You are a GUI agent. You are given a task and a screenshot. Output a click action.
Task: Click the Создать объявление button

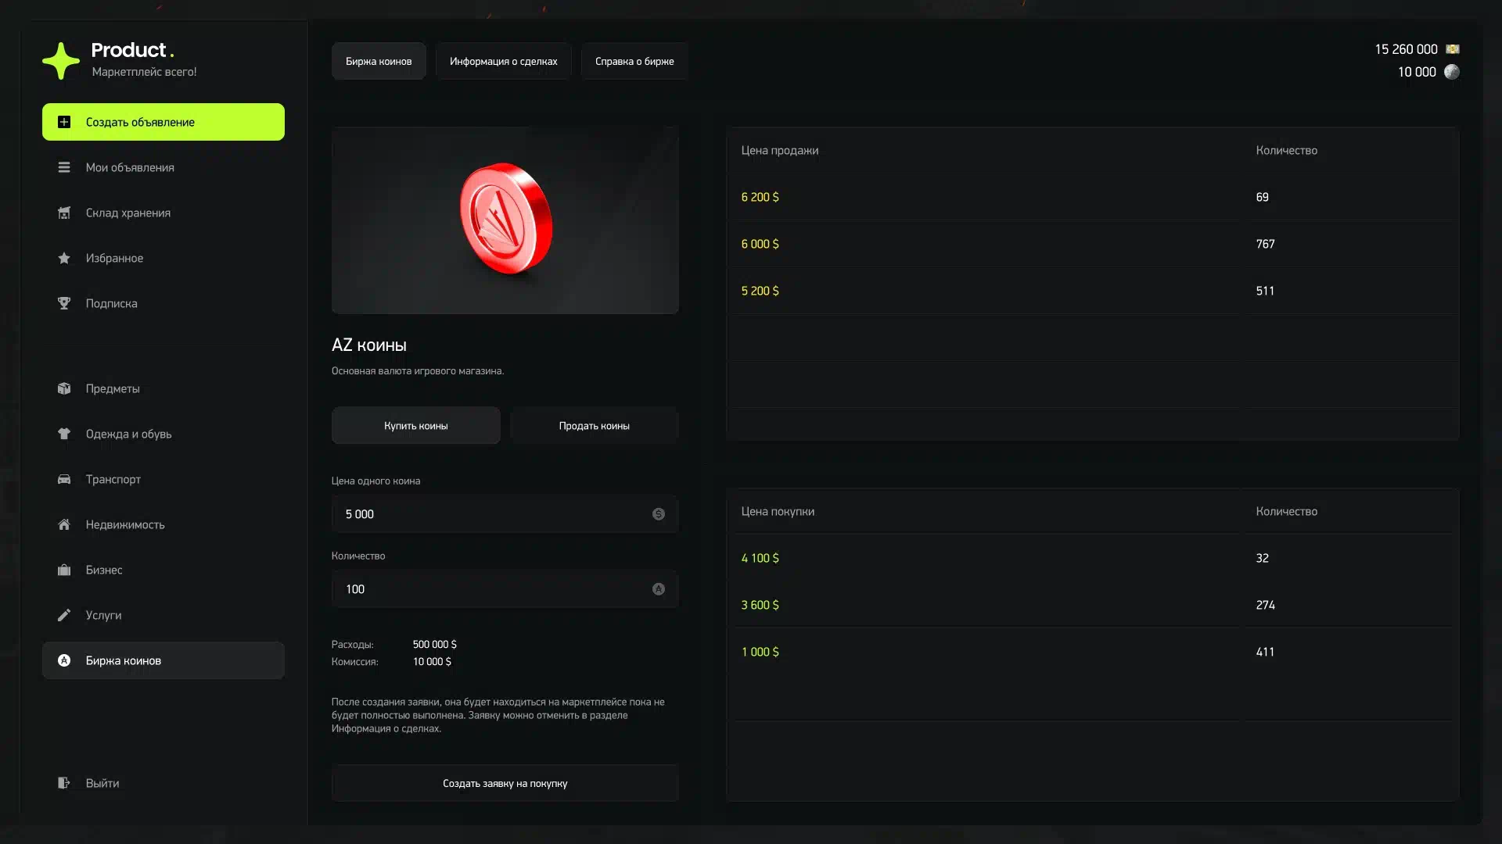pyautogui.click(x=163, y=122)
